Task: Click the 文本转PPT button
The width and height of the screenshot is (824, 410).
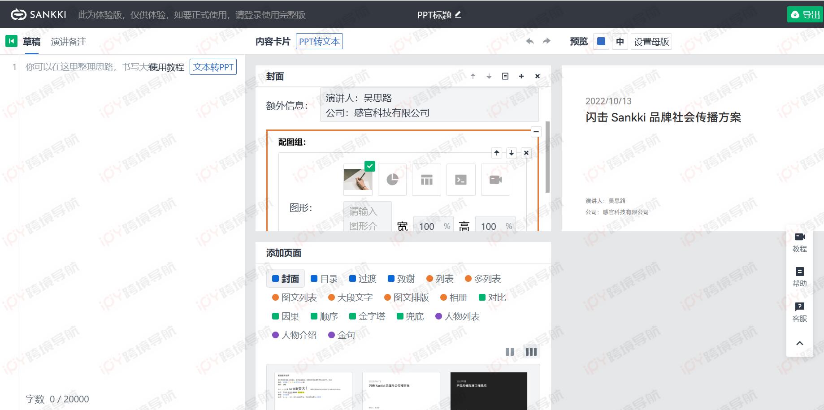Action: pyautogui.click(x=213, y=67)
